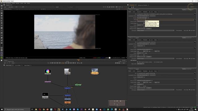Open the Colorspace dropdown in .exr Read panel
The height and width of the screenshot is (111, 198).
pos(156,59)
